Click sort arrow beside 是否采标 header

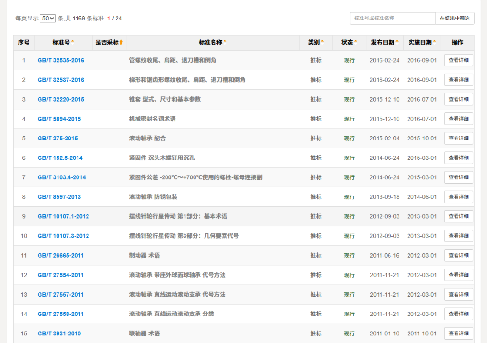(x=121, y=42)
